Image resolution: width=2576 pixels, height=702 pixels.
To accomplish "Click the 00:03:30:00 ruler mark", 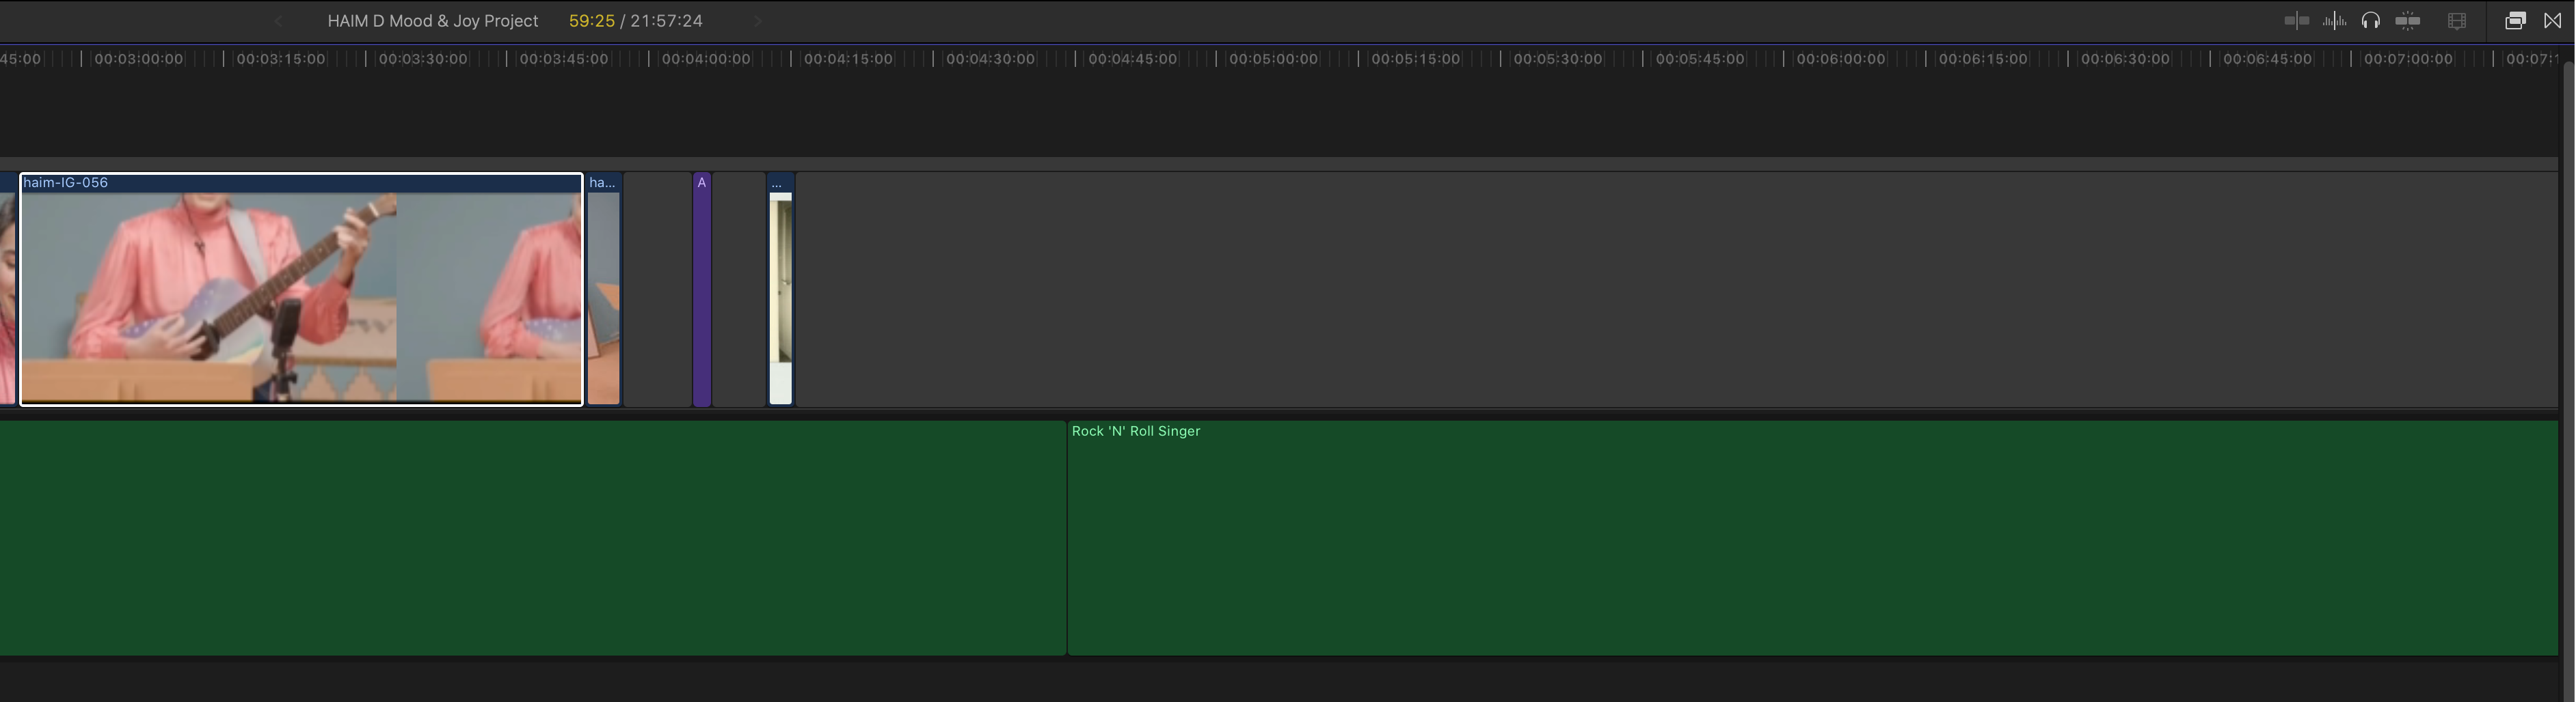I will tap(423, 59).
